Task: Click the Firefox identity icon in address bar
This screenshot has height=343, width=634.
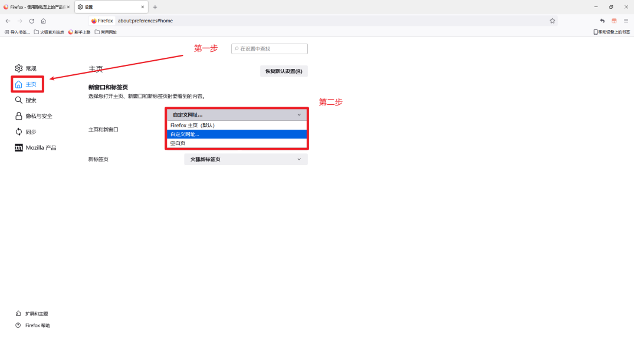Action: click(102, 21)
